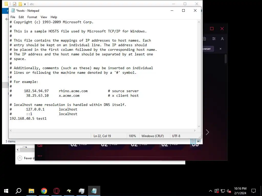
Task: Click the security alert tray icon
Action: click(216, 191)
